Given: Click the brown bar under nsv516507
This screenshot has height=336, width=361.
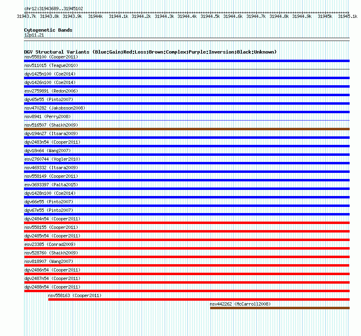Looking at the screenshot, I should click(x=187, y=129).
